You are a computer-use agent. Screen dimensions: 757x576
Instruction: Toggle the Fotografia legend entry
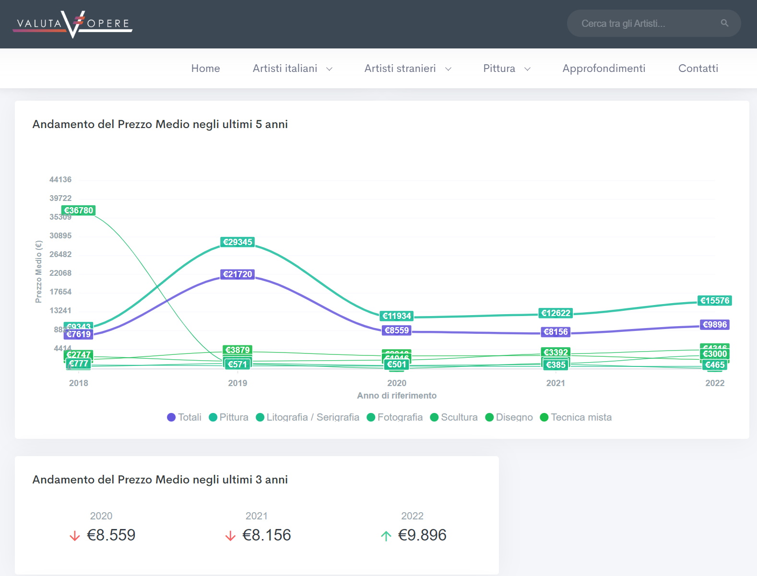tap(394, 417)
